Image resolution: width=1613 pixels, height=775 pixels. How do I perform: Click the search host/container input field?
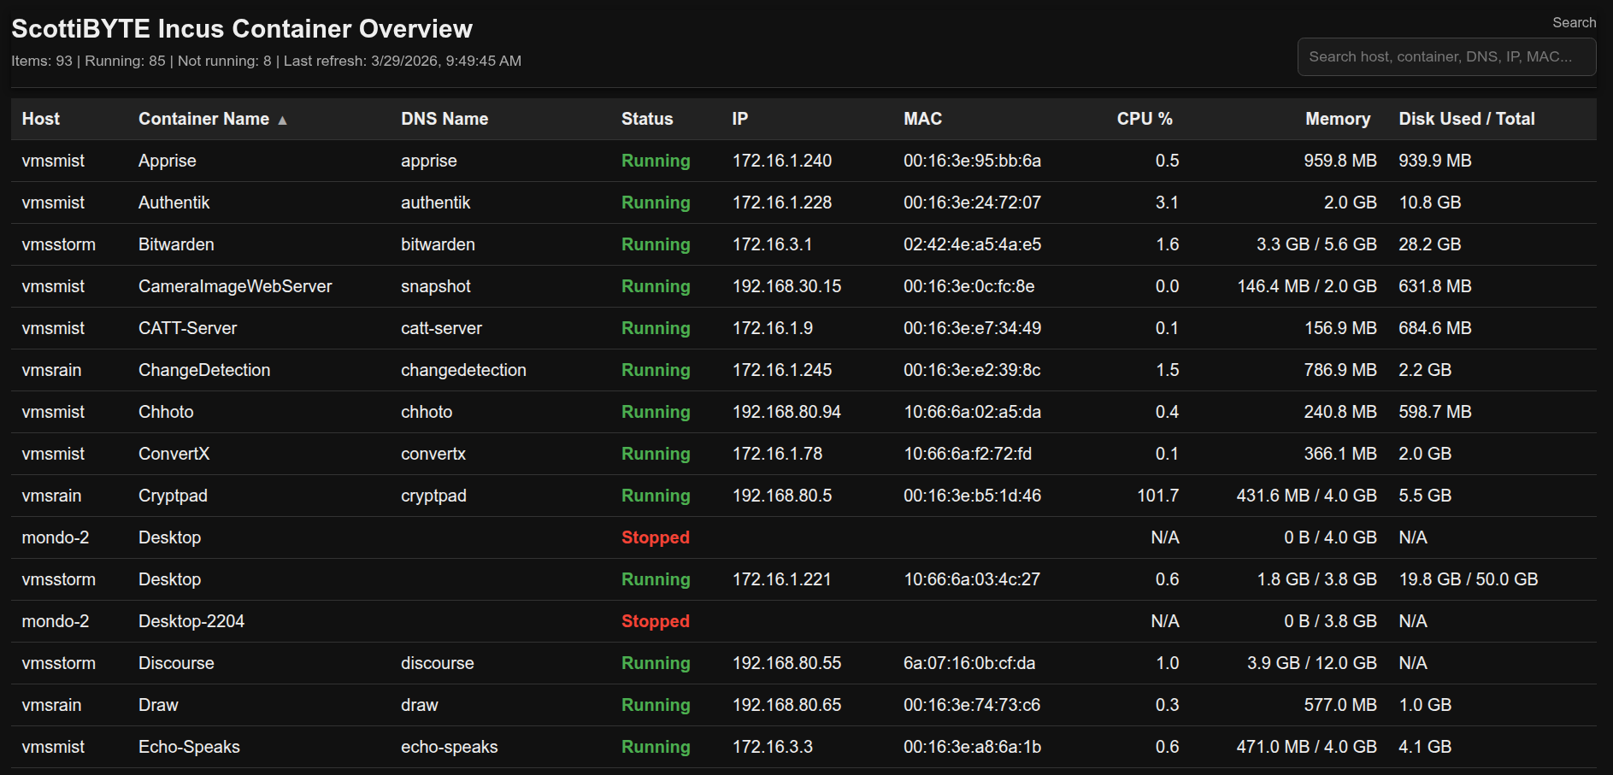pos(1445,57)
